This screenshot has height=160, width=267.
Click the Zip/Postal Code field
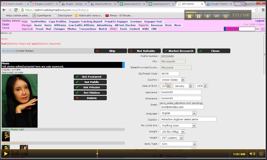[170, 74]
